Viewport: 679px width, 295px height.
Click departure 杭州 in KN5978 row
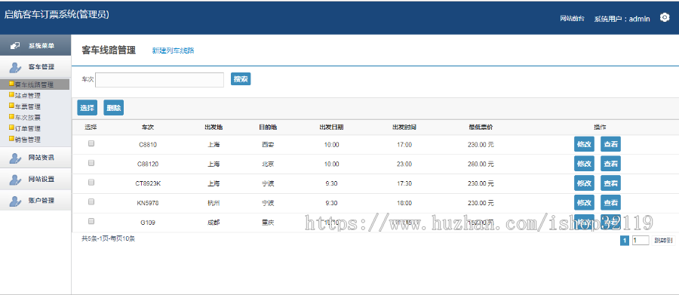[x=214, y=203]
